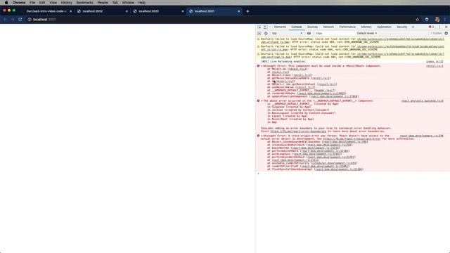This screenshot has height=253, width=450.
Task: Go back in browser history
Action: (5, 20)
